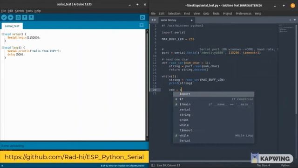Click Serial.begin(115200) line in Arduino

click(24, 38)
